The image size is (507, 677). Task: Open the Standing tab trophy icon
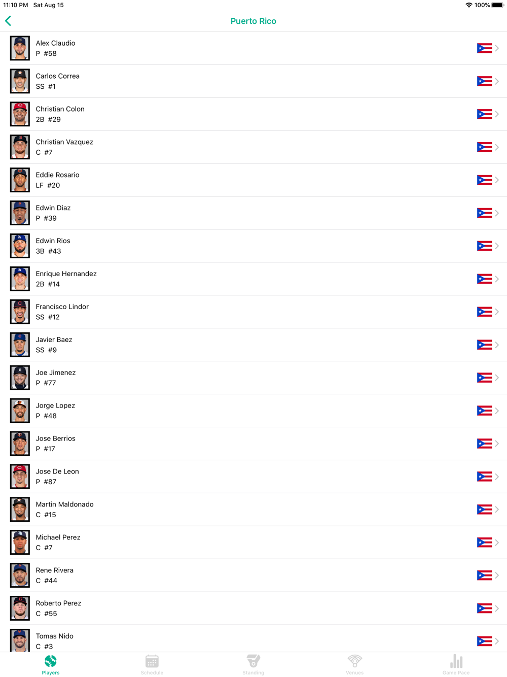(253, 661)
